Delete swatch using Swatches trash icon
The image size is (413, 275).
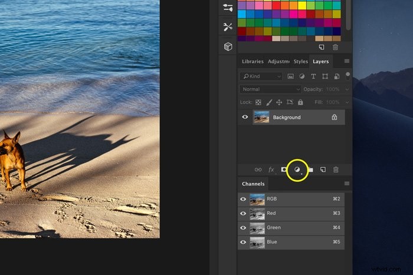click(335, 47)
